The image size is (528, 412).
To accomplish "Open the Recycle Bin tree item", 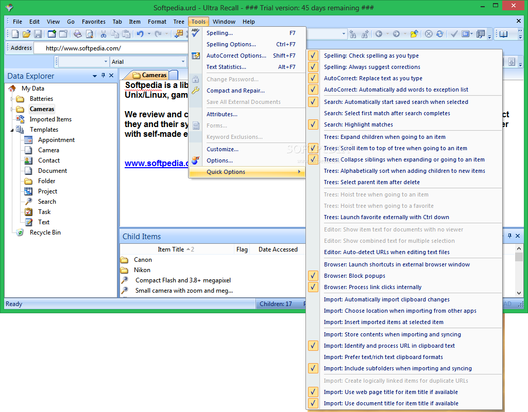I will [45, 232].
